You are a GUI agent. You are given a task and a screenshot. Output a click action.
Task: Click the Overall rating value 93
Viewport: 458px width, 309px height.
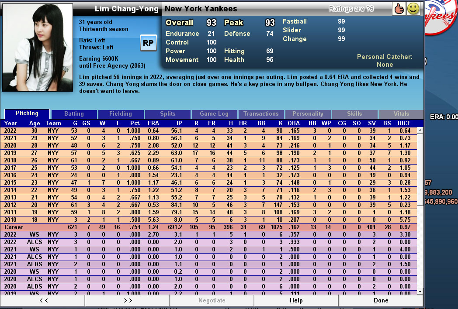click(212, 22)
